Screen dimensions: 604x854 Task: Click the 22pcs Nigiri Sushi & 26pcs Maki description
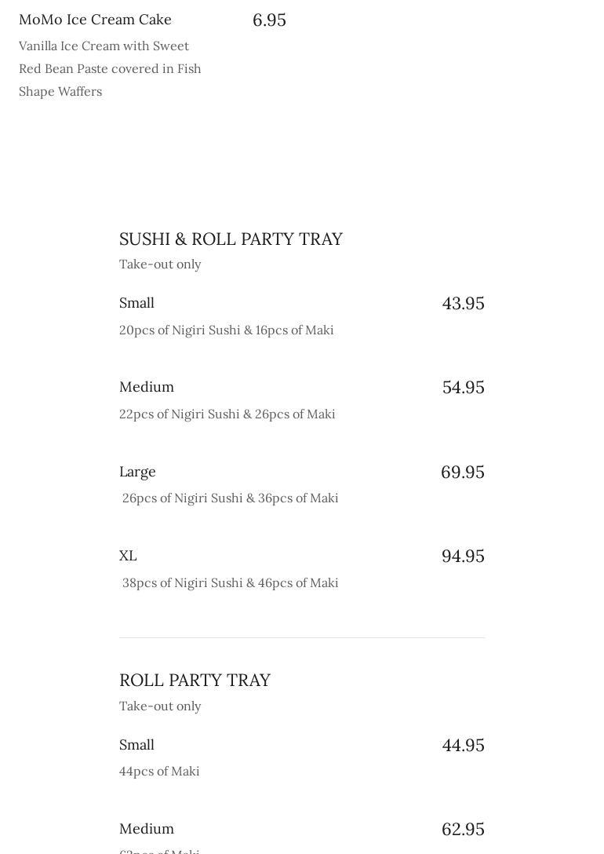coord(227,414)
